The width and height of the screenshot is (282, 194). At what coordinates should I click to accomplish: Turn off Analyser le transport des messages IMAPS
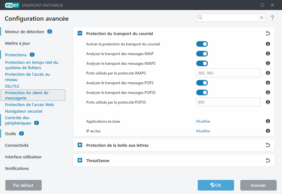click(202, 63)
